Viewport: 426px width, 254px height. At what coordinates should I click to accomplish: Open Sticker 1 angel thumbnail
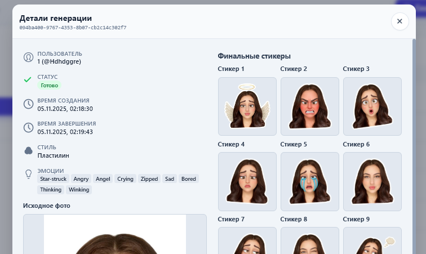[x=247, y=106]
